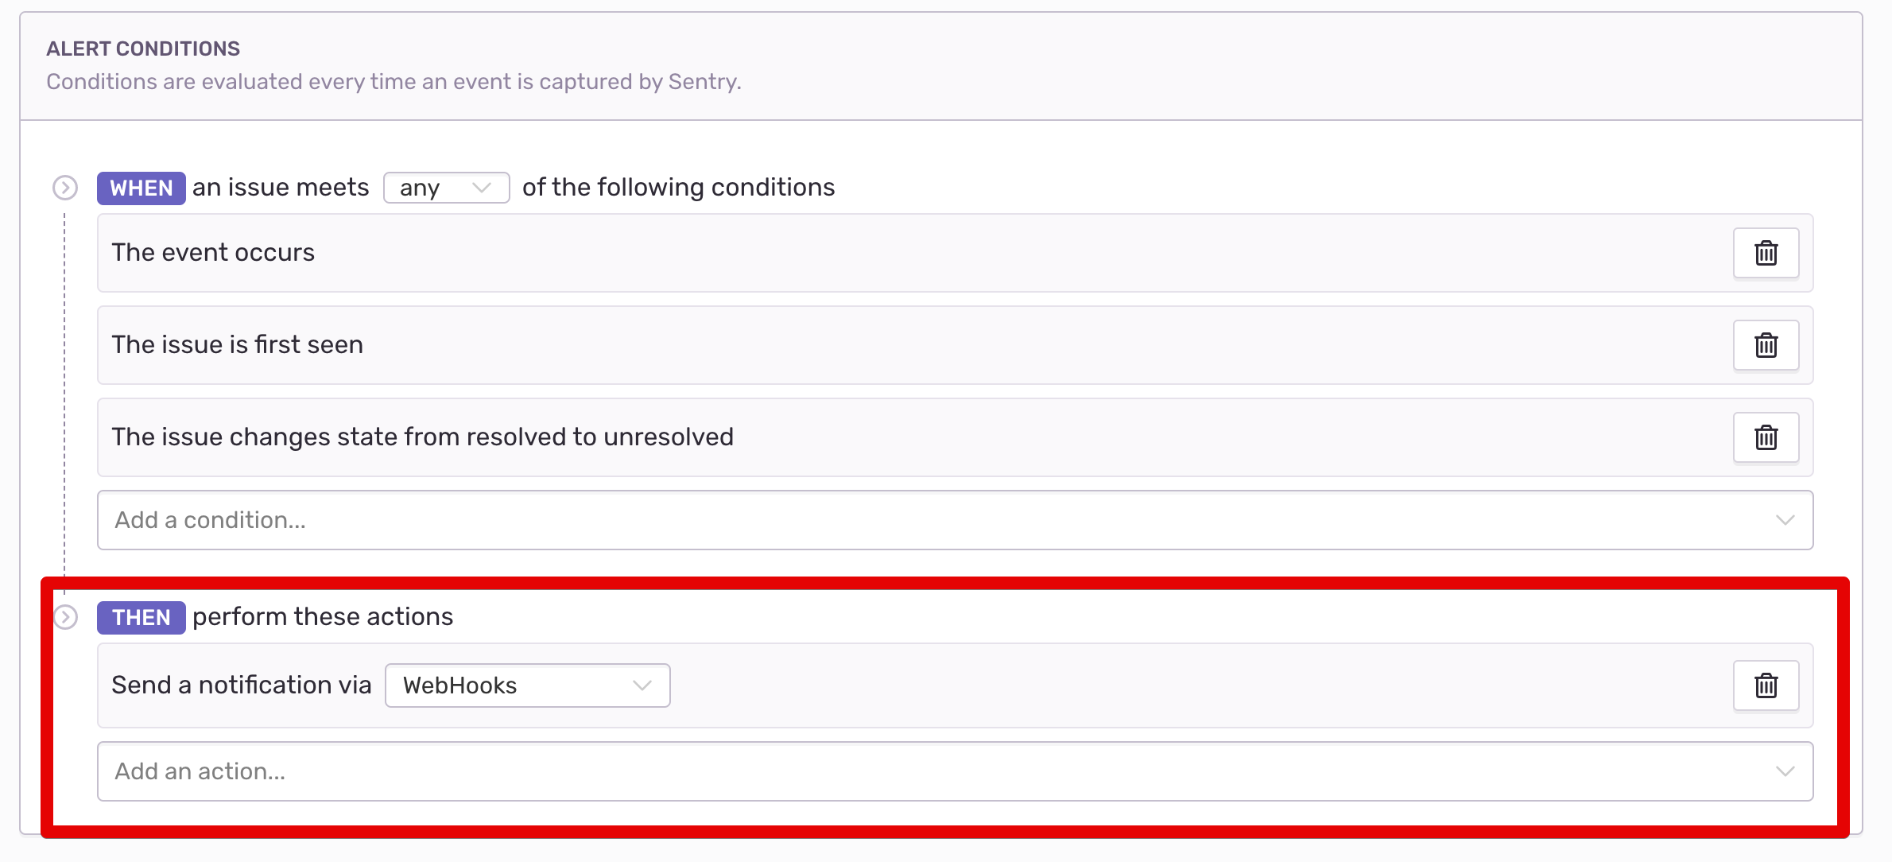Remove the WebHooks notification action
This screenshot has width=1892, height=862.
[x=1766, y=685]
